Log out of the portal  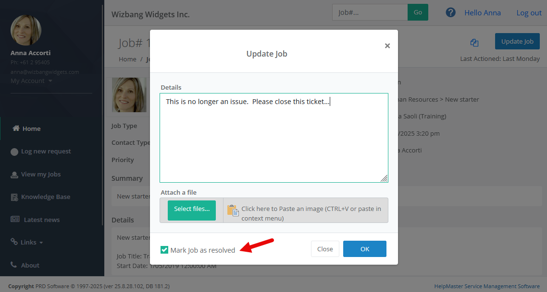(x=529, y=12)
